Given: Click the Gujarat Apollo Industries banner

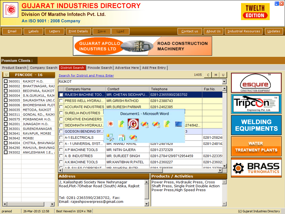Looking at the screenshot, I should 142,46.
